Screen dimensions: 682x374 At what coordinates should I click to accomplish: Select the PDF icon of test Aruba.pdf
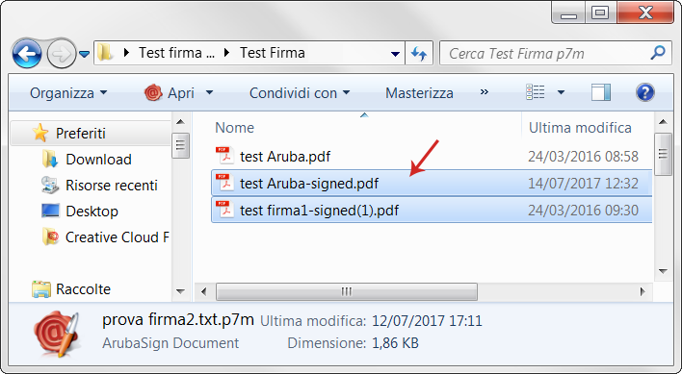point(224,156)
